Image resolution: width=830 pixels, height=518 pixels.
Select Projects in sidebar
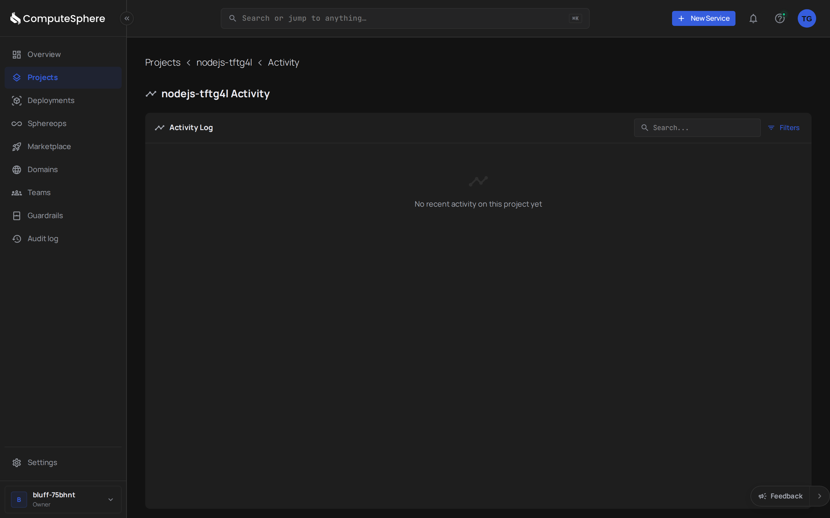click(x=63, y=77)
